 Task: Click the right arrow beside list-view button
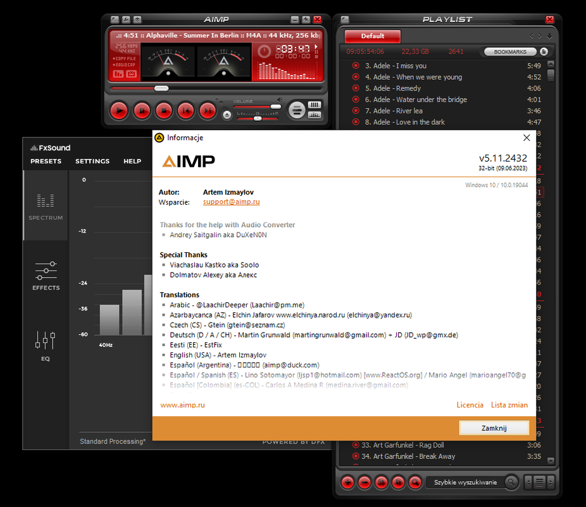551,482
